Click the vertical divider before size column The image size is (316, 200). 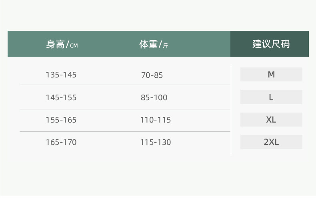click(x=231, y=109)
